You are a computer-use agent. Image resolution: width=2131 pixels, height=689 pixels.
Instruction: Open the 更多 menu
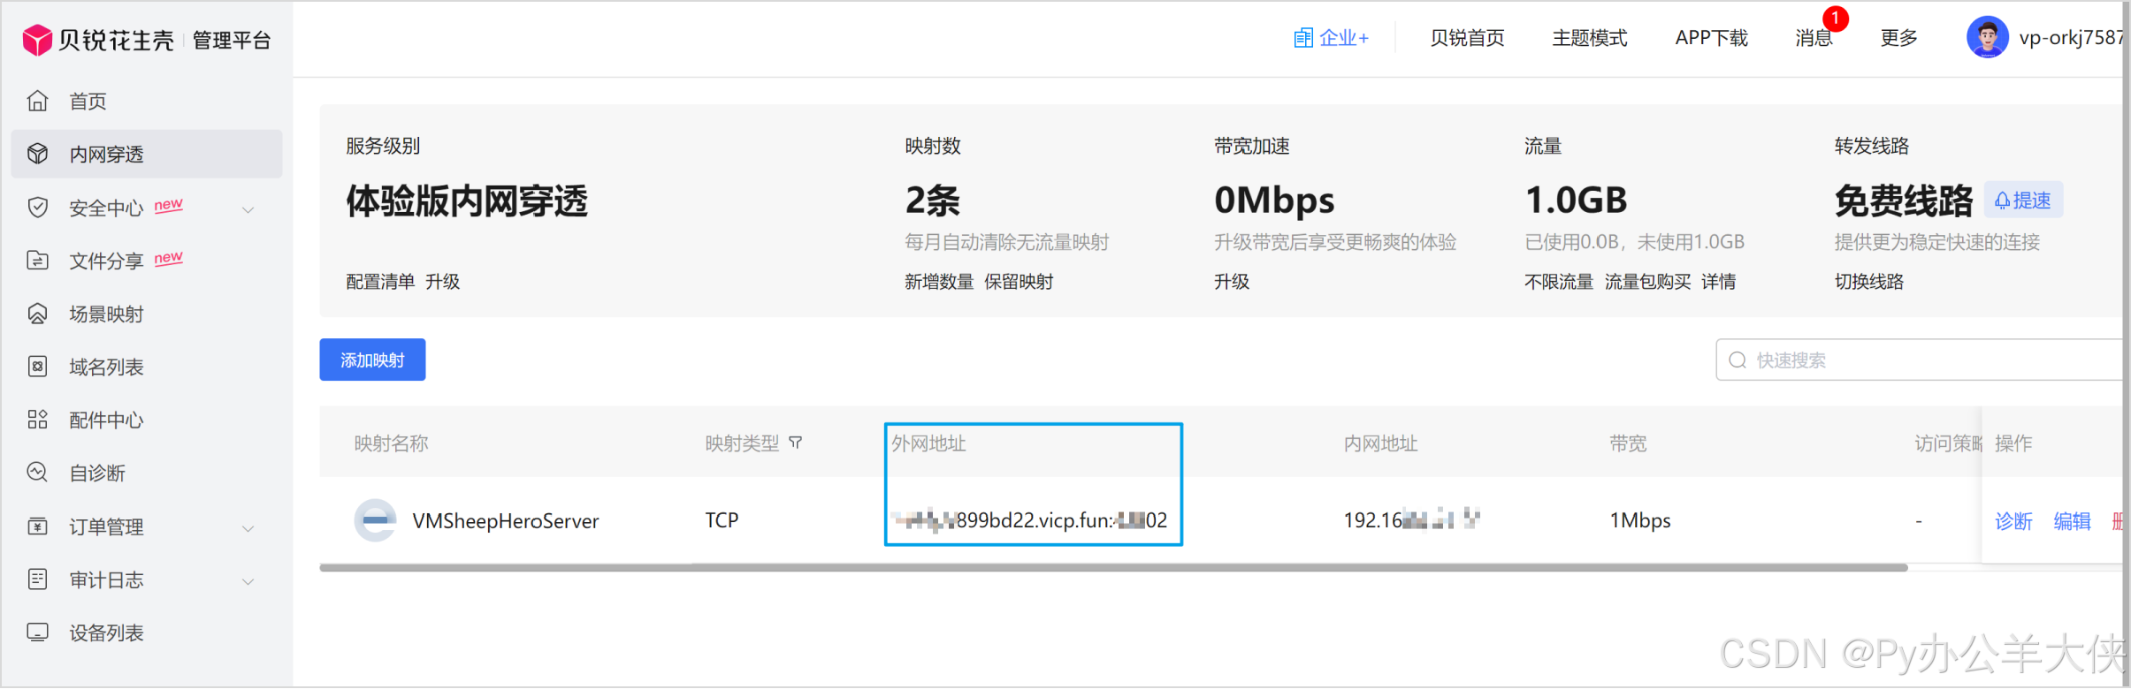1898,38
